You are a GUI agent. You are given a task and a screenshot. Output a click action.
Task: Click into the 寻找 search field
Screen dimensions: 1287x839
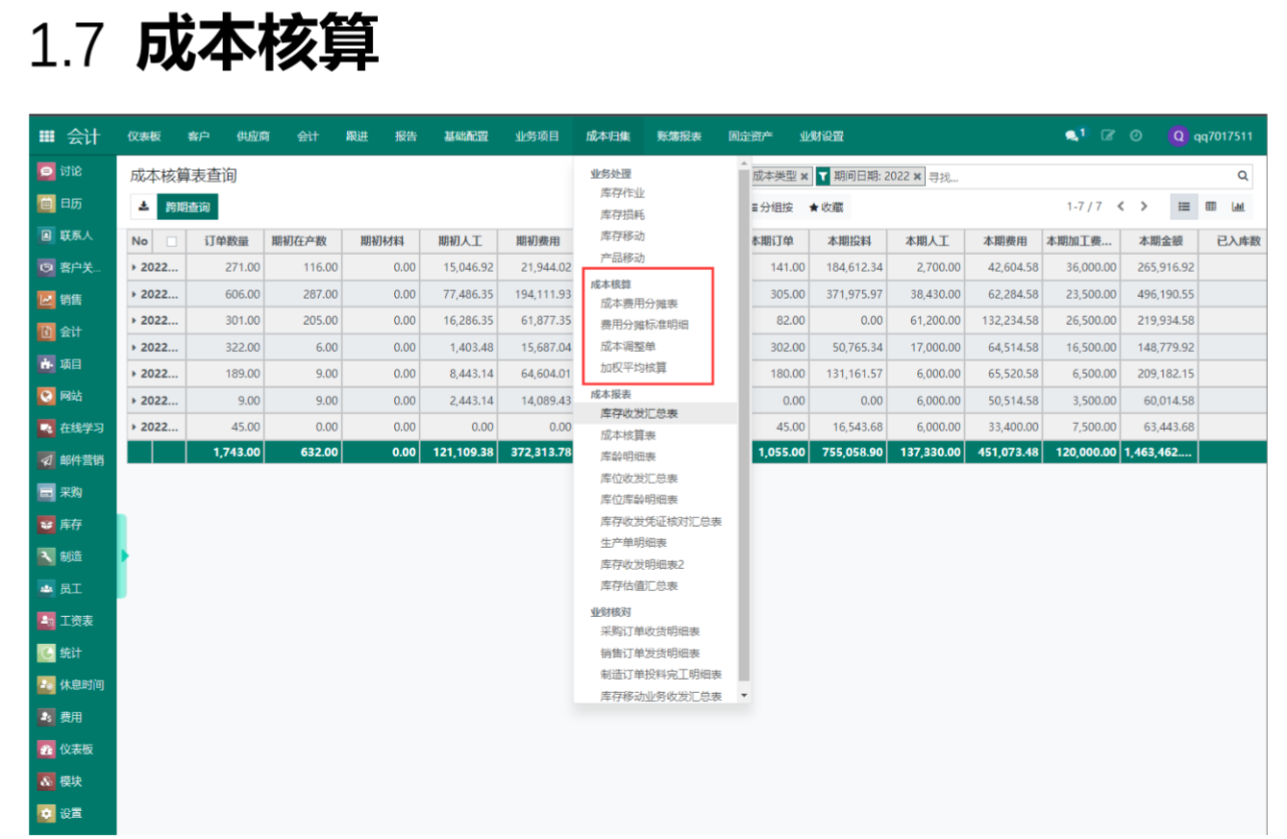tap(1077, 177)
